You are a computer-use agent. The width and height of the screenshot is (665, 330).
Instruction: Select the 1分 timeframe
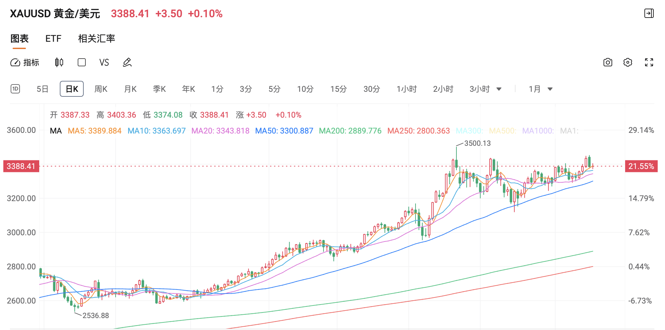point(217,89)
